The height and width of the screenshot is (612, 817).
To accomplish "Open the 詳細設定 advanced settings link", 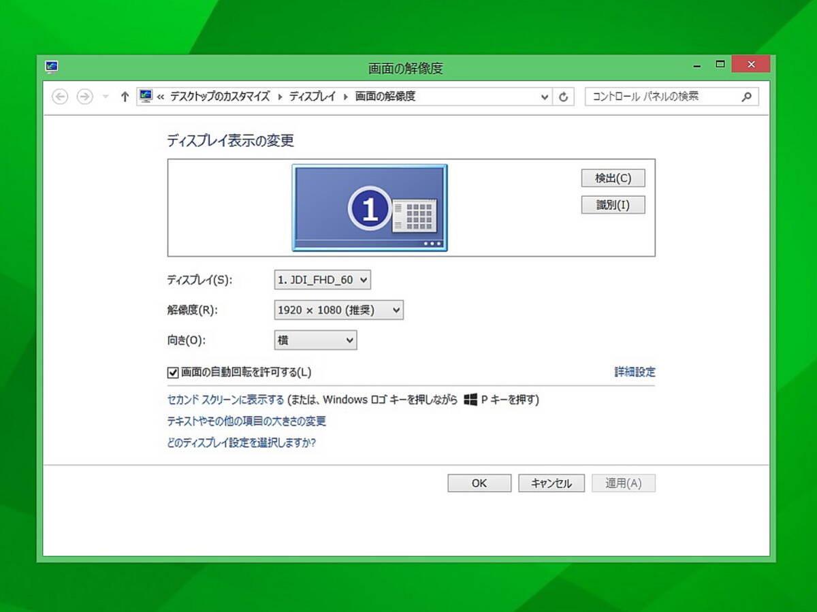I will (x=635, y=372).
